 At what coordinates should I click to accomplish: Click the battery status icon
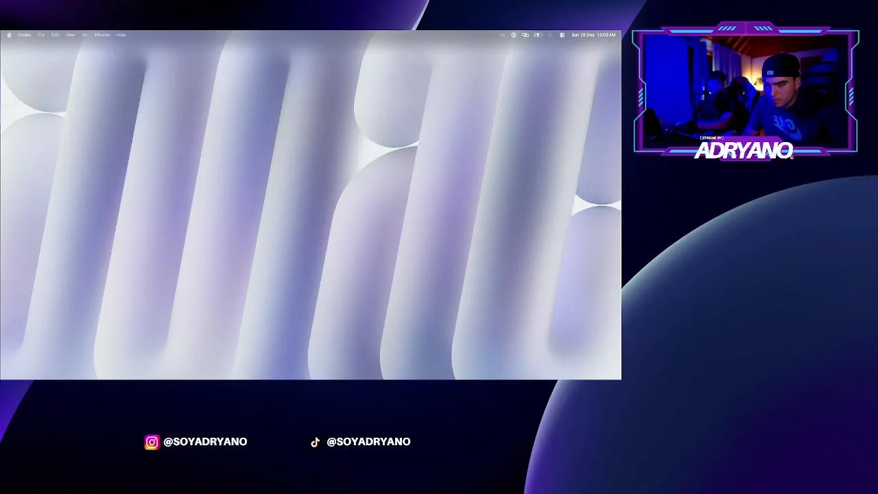[x=538, y=35]
